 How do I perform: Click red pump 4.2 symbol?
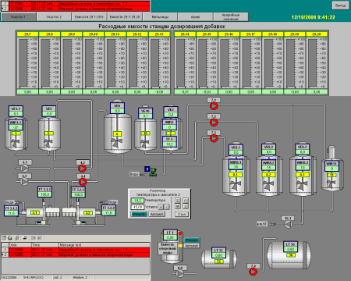[83, 169]
